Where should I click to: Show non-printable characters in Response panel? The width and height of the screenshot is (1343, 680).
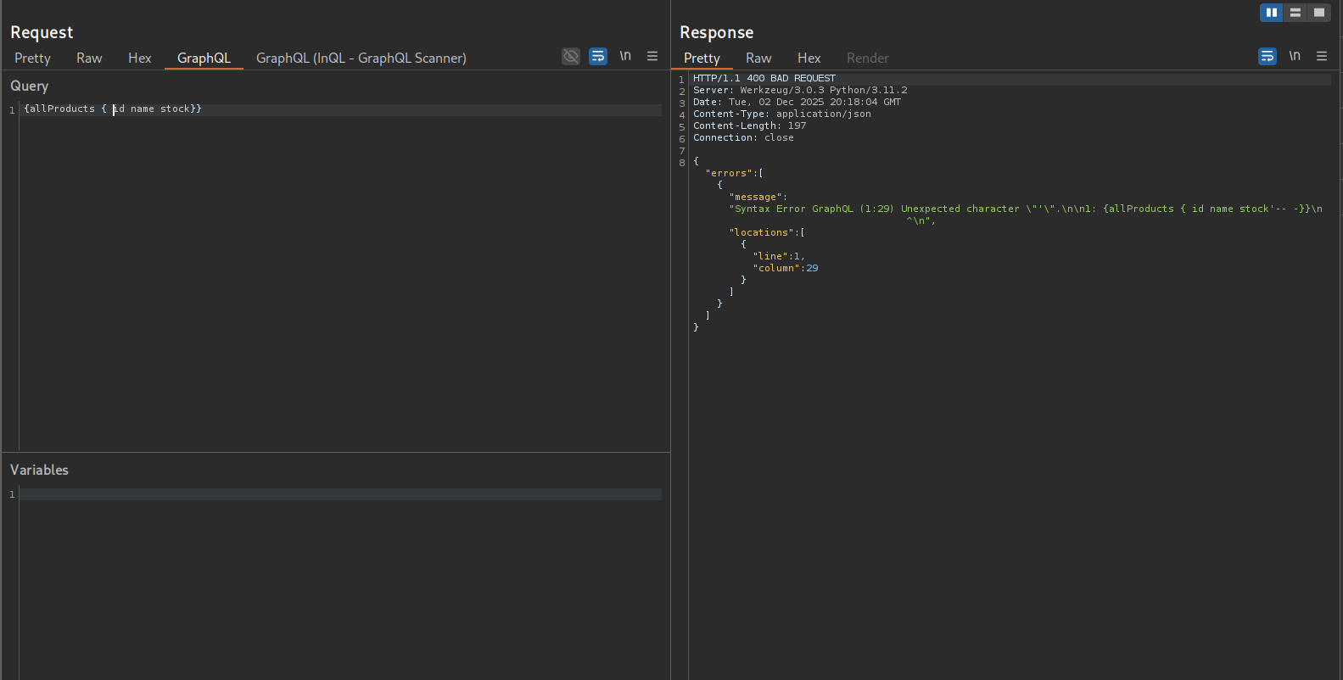click(x=1295, y=56)
